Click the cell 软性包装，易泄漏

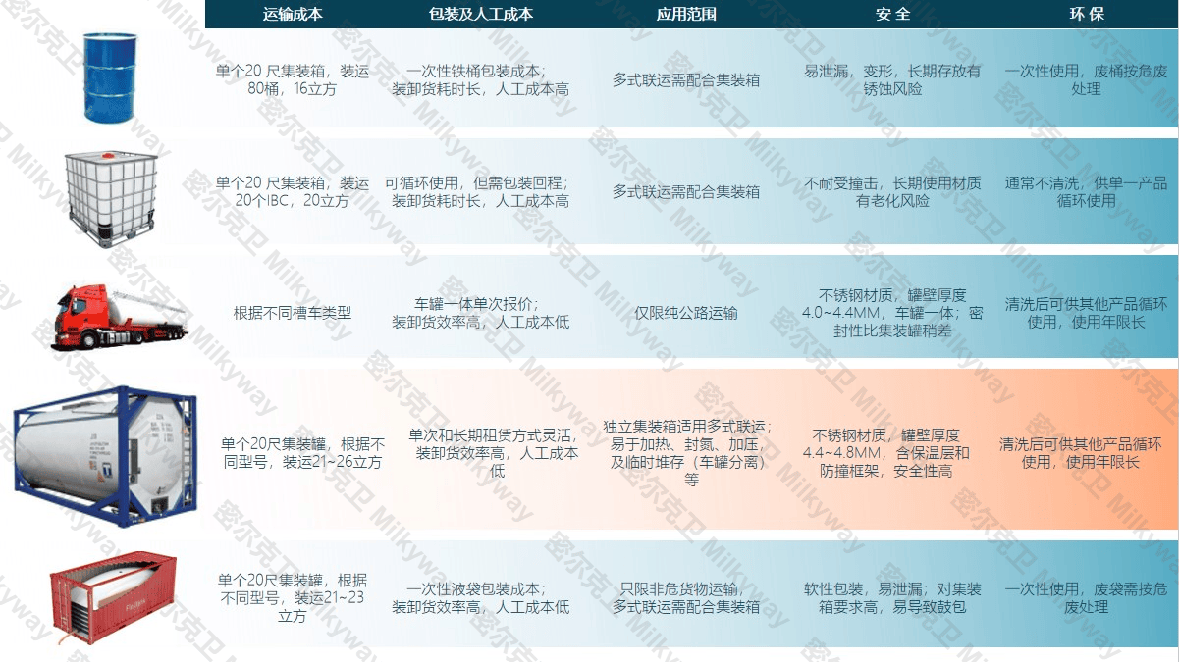click(x=892, y=597)
